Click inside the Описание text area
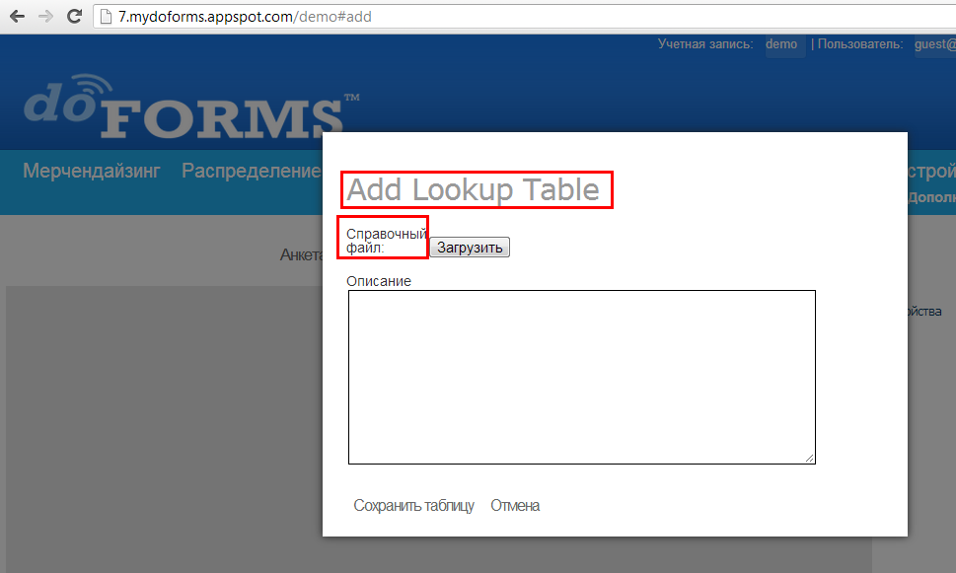The image size is (956, 573). 582,377
